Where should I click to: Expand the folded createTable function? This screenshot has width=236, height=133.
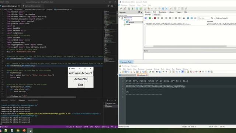(x=5, y=66)
